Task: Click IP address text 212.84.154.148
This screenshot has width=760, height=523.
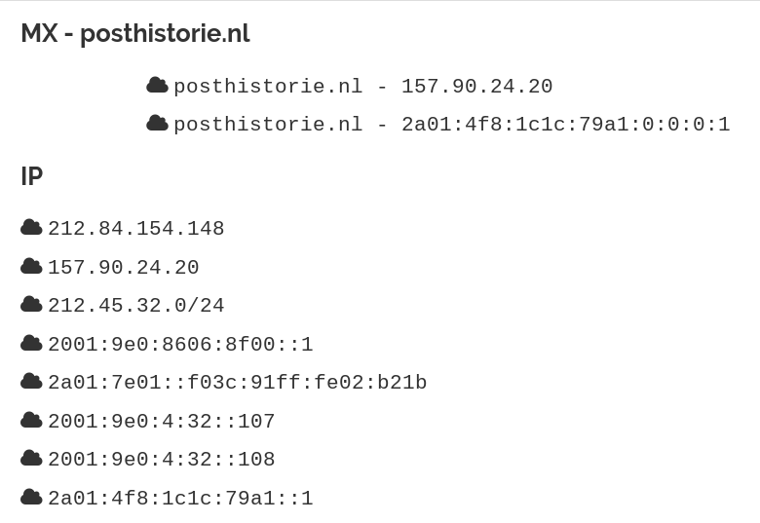Action: click(x=135, y=229)
